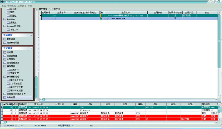Click the Project1.exe application icon in row 1

(101, 16)
